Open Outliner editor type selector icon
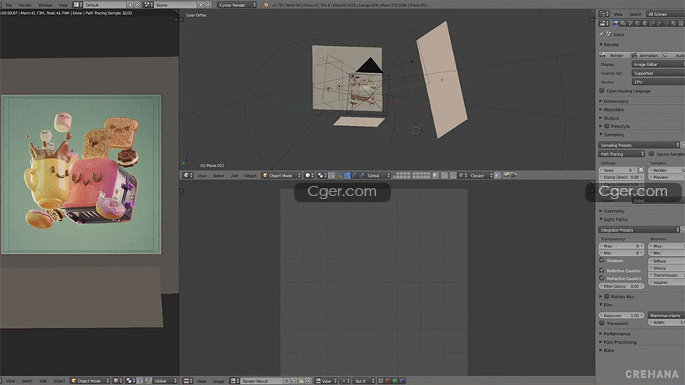685x385 pixels. [604, 15]
